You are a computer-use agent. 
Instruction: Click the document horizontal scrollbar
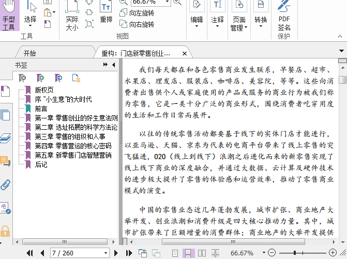click(x=233, y=242)
